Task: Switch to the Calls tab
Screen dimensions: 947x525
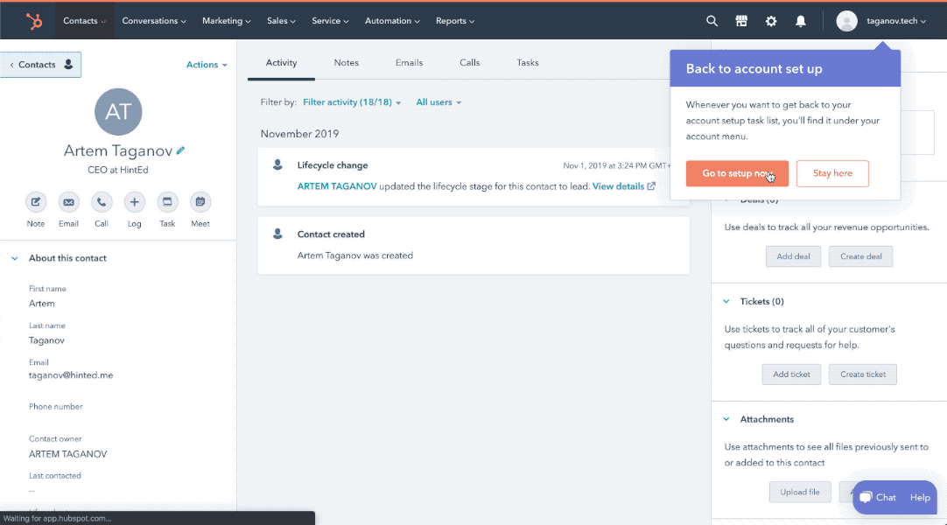Action: coord(470,63)
